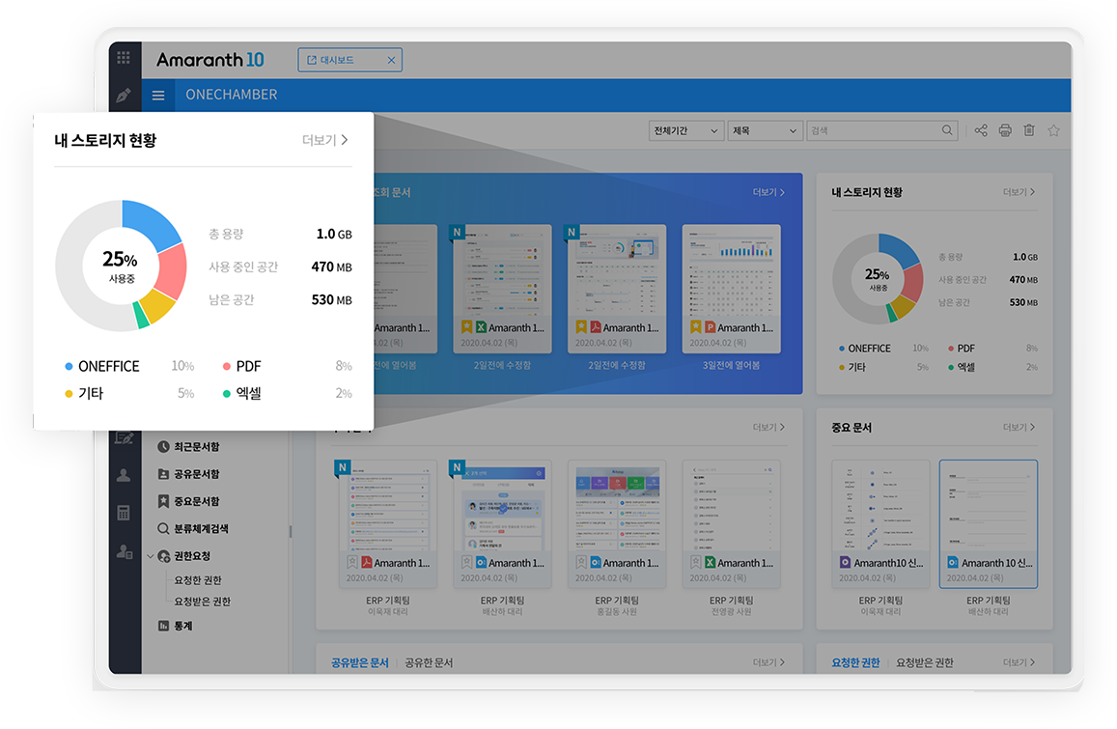Click the hamburger menu next to ONECHAMBER

tap(158, 95)
